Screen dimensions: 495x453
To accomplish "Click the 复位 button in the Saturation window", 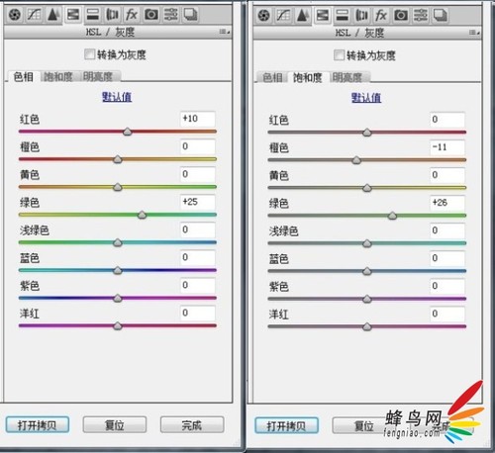I will click(363, 425).
